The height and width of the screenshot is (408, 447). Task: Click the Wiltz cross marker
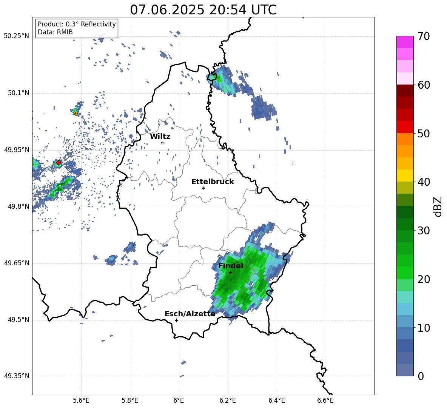[162, 143]
